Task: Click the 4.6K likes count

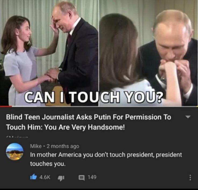Action: click(x=45, y=177)
